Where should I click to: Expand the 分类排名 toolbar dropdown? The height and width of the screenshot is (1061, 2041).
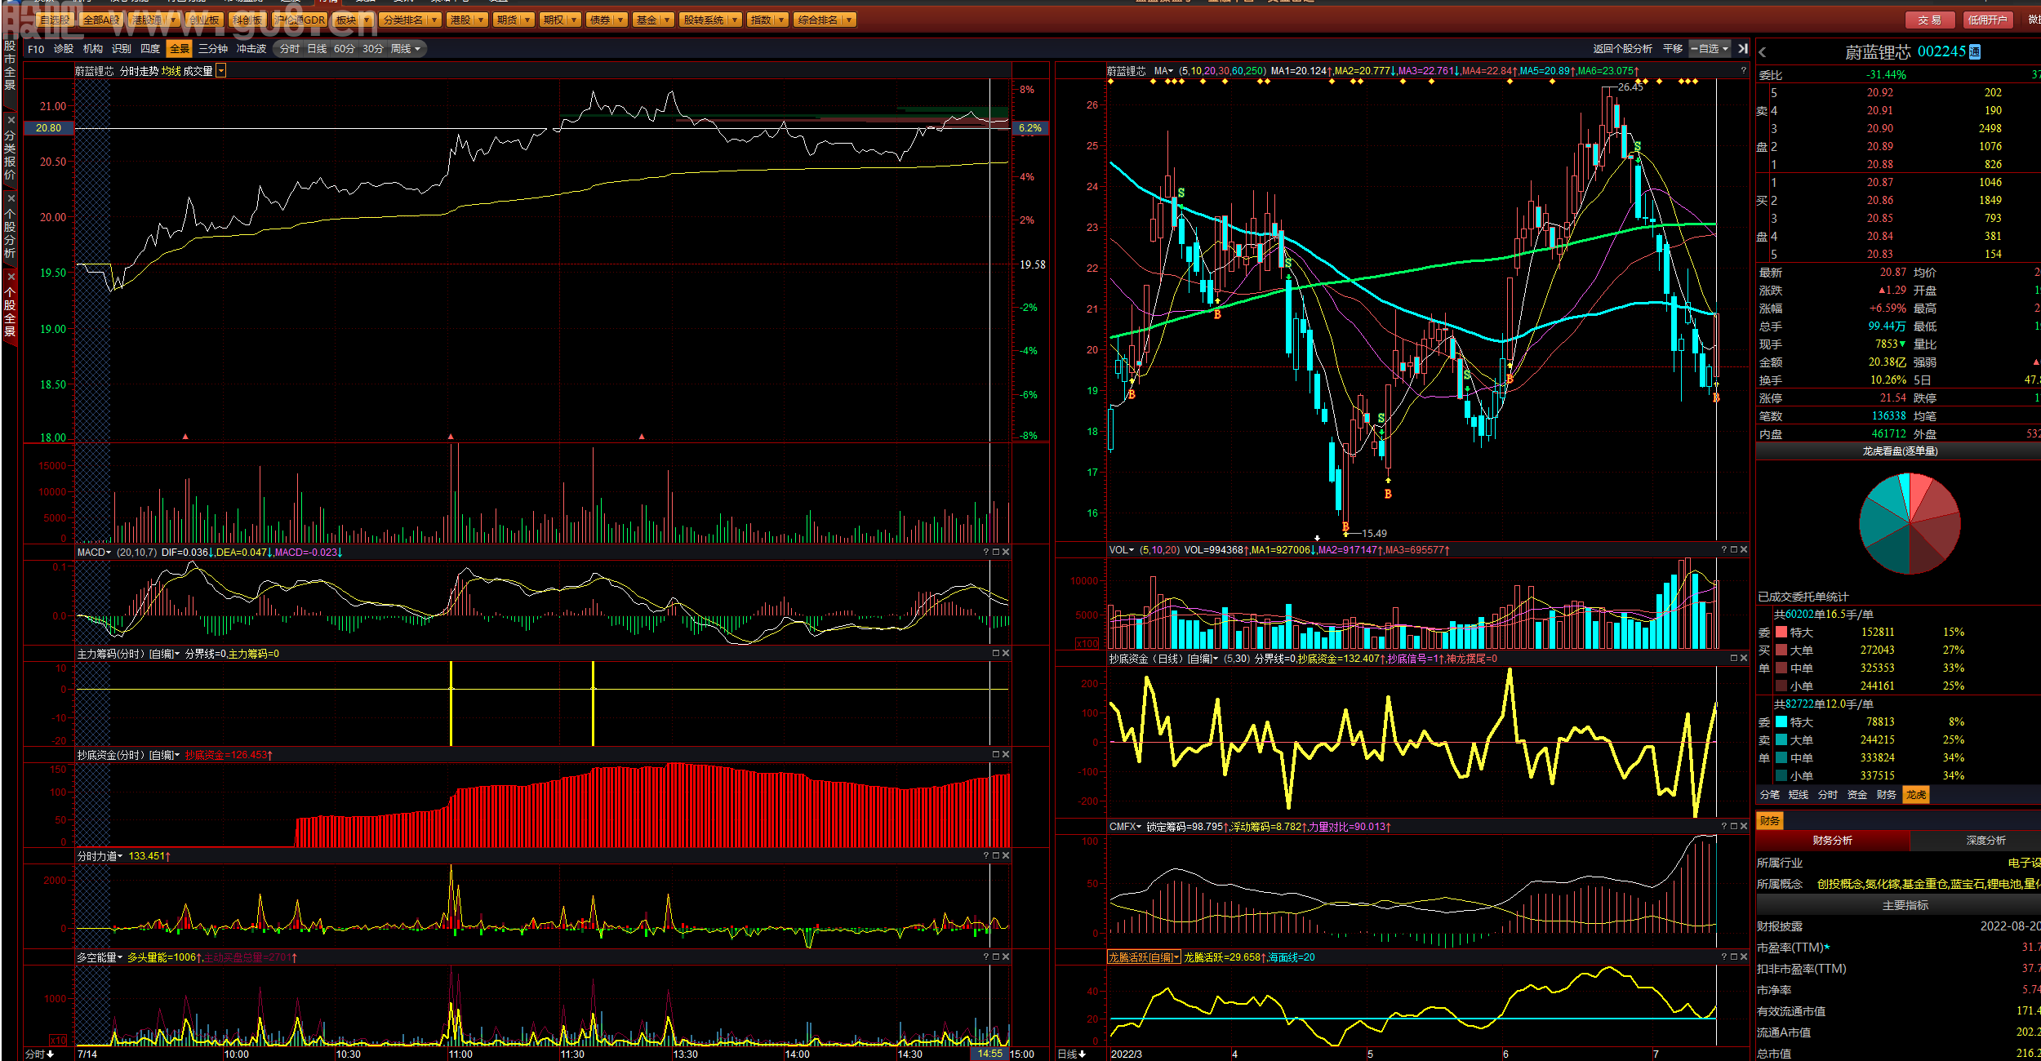434,20
